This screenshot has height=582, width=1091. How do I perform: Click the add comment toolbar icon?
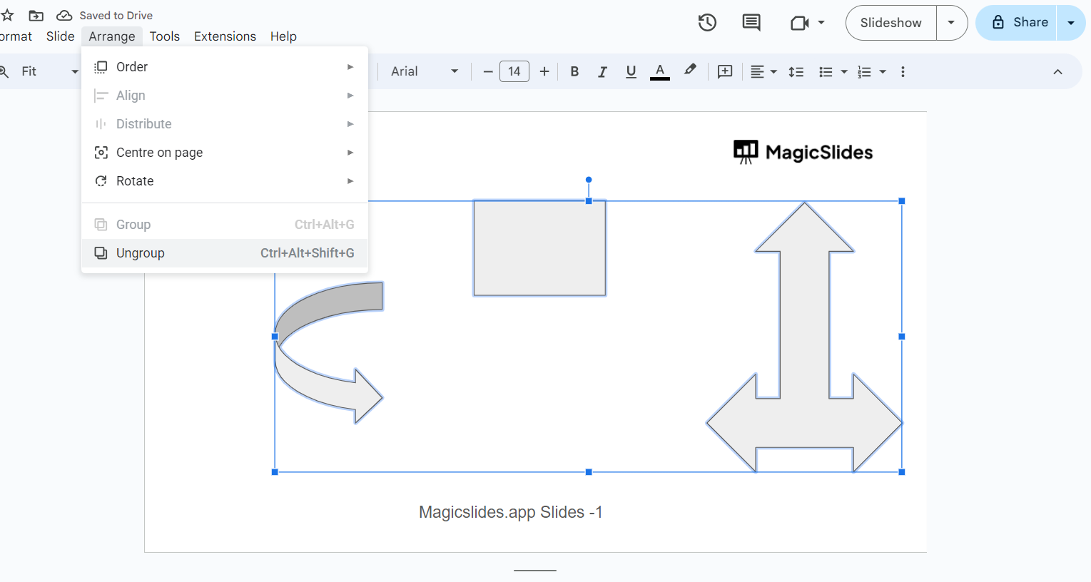point(725,71)
